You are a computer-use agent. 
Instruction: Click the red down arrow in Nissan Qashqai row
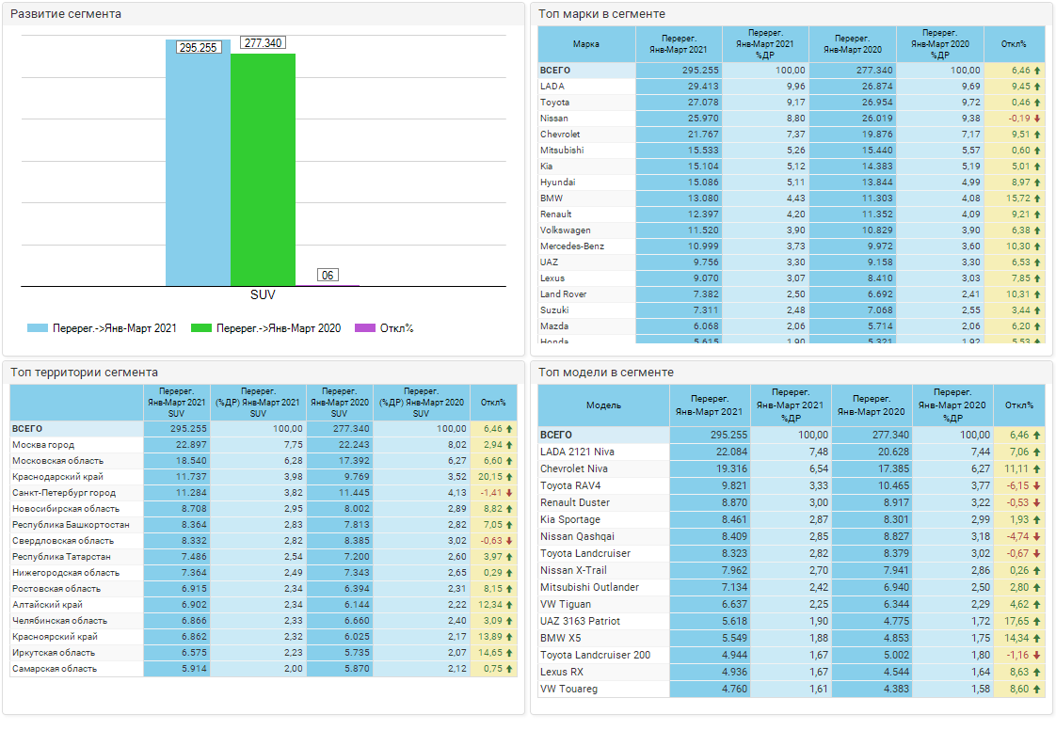[x=1037, y=537]
